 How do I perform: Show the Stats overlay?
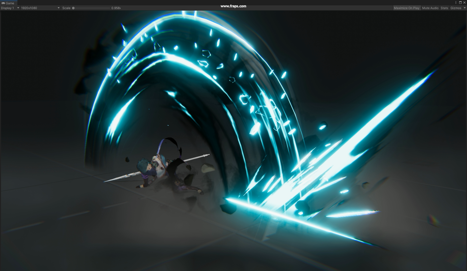point(444,8)
